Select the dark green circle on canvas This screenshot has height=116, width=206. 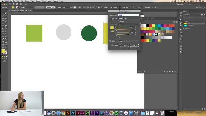[89, 33]
